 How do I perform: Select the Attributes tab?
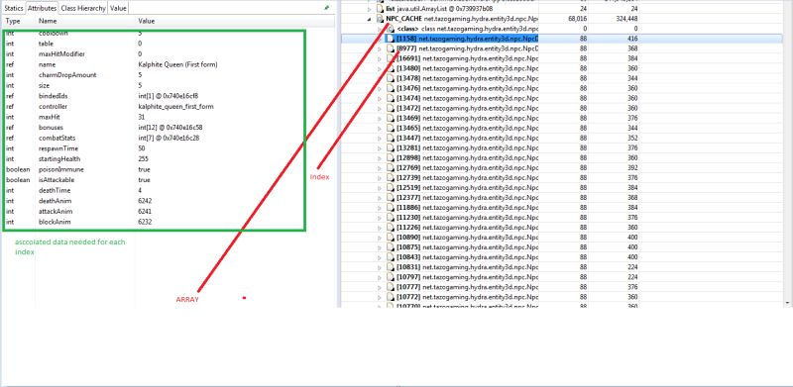pos(42,9)
